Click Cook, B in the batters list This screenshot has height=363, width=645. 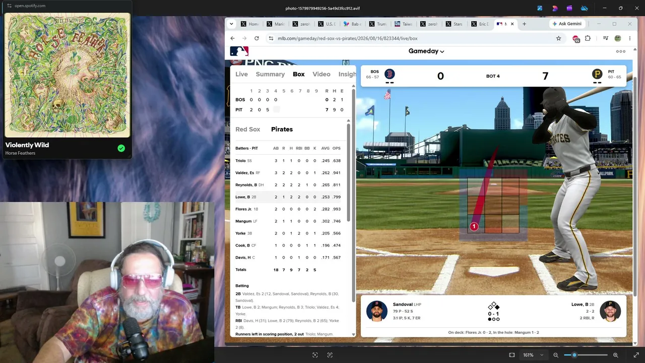click(x=242, y=246)
